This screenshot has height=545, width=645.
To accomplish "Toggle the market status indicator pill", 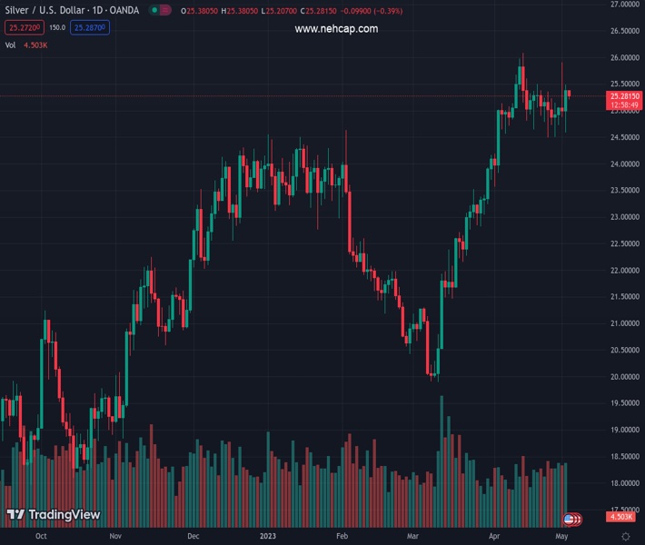I will [x=160, y=11].
